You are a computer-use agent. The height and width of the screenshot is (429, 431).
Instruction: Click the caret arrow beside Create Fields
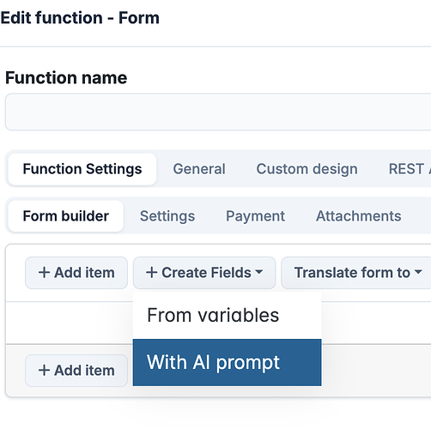259,272
